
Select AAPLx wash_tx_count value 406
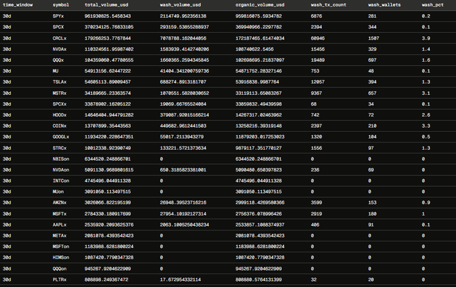tap(315, 224)
